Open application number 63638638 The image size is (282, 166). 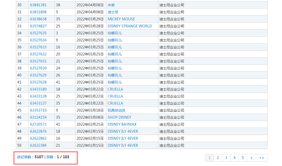pyautogui.click(x=38, y=19)
